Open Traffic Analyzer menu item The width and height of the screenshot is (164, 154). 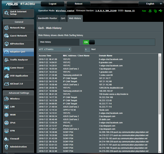[x=19, y=60]
